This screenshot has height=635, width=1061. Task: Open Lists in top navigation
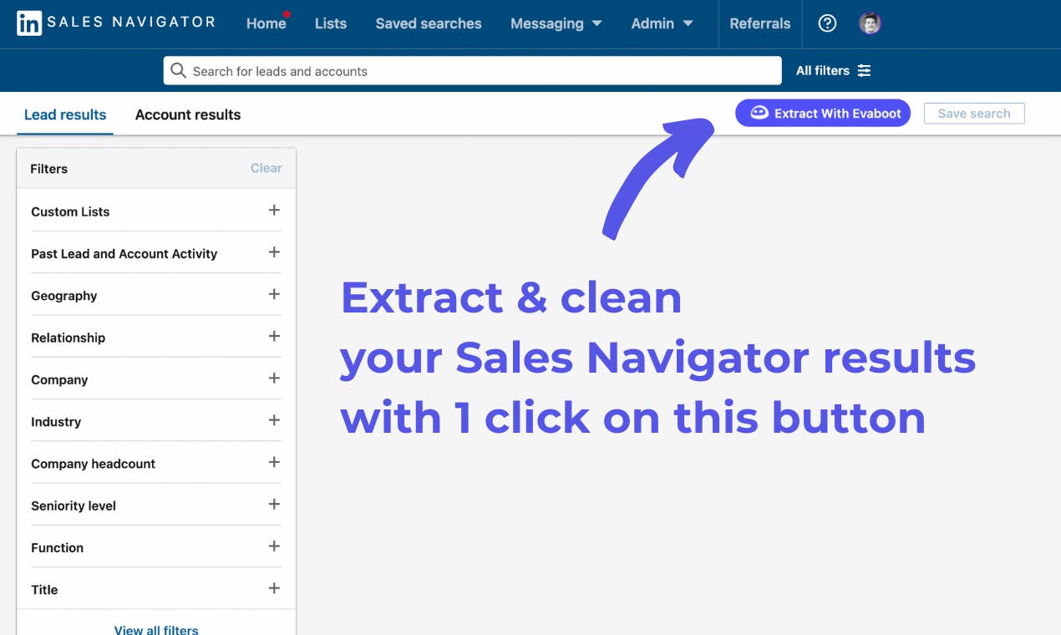[x=331, y=23]
